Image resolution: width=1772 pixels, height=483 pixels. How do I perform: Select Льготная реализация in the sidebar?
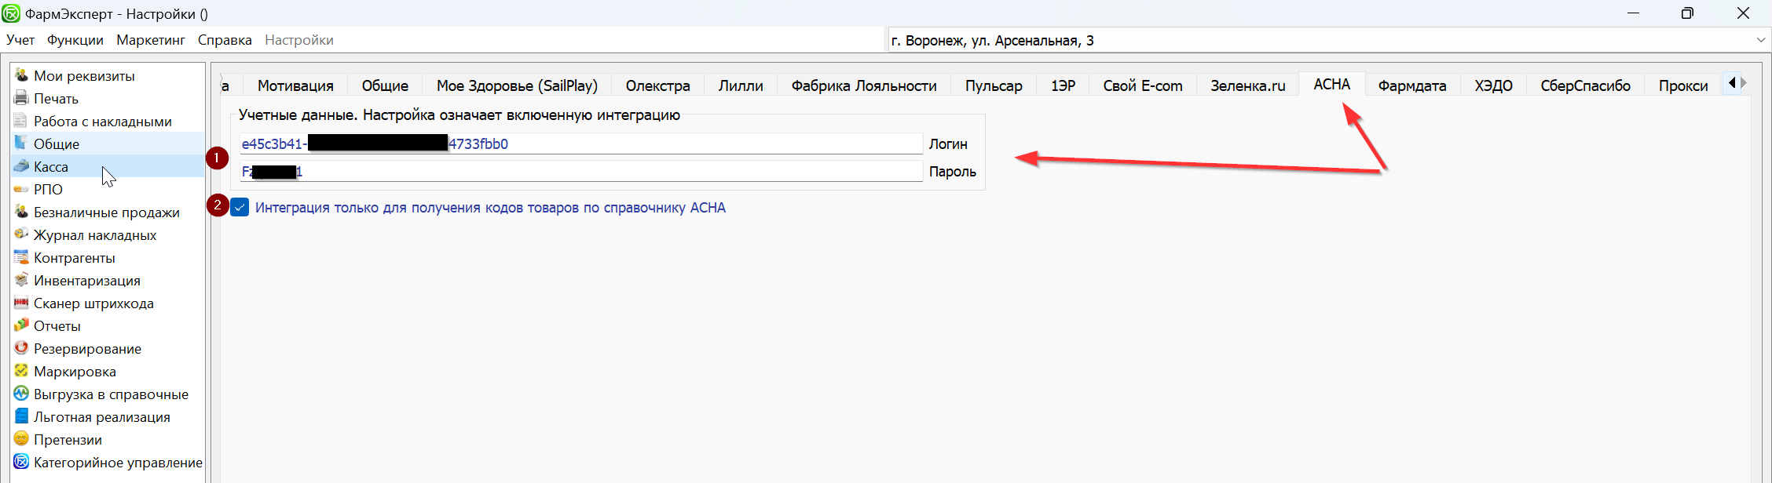pyautogui.click(x=101, y=417)
